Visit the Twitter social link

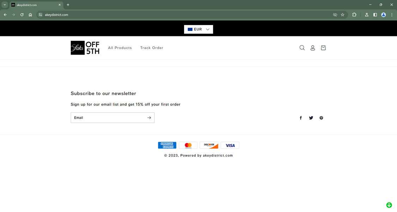pyautogui.click(x=311, y=118)
